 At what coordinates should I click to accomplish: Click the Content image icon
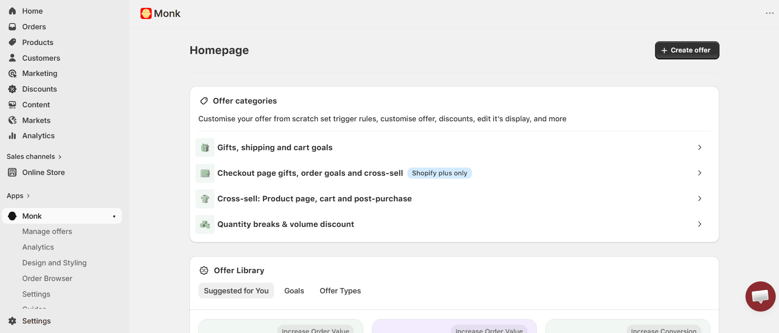[x=12, y=105]
